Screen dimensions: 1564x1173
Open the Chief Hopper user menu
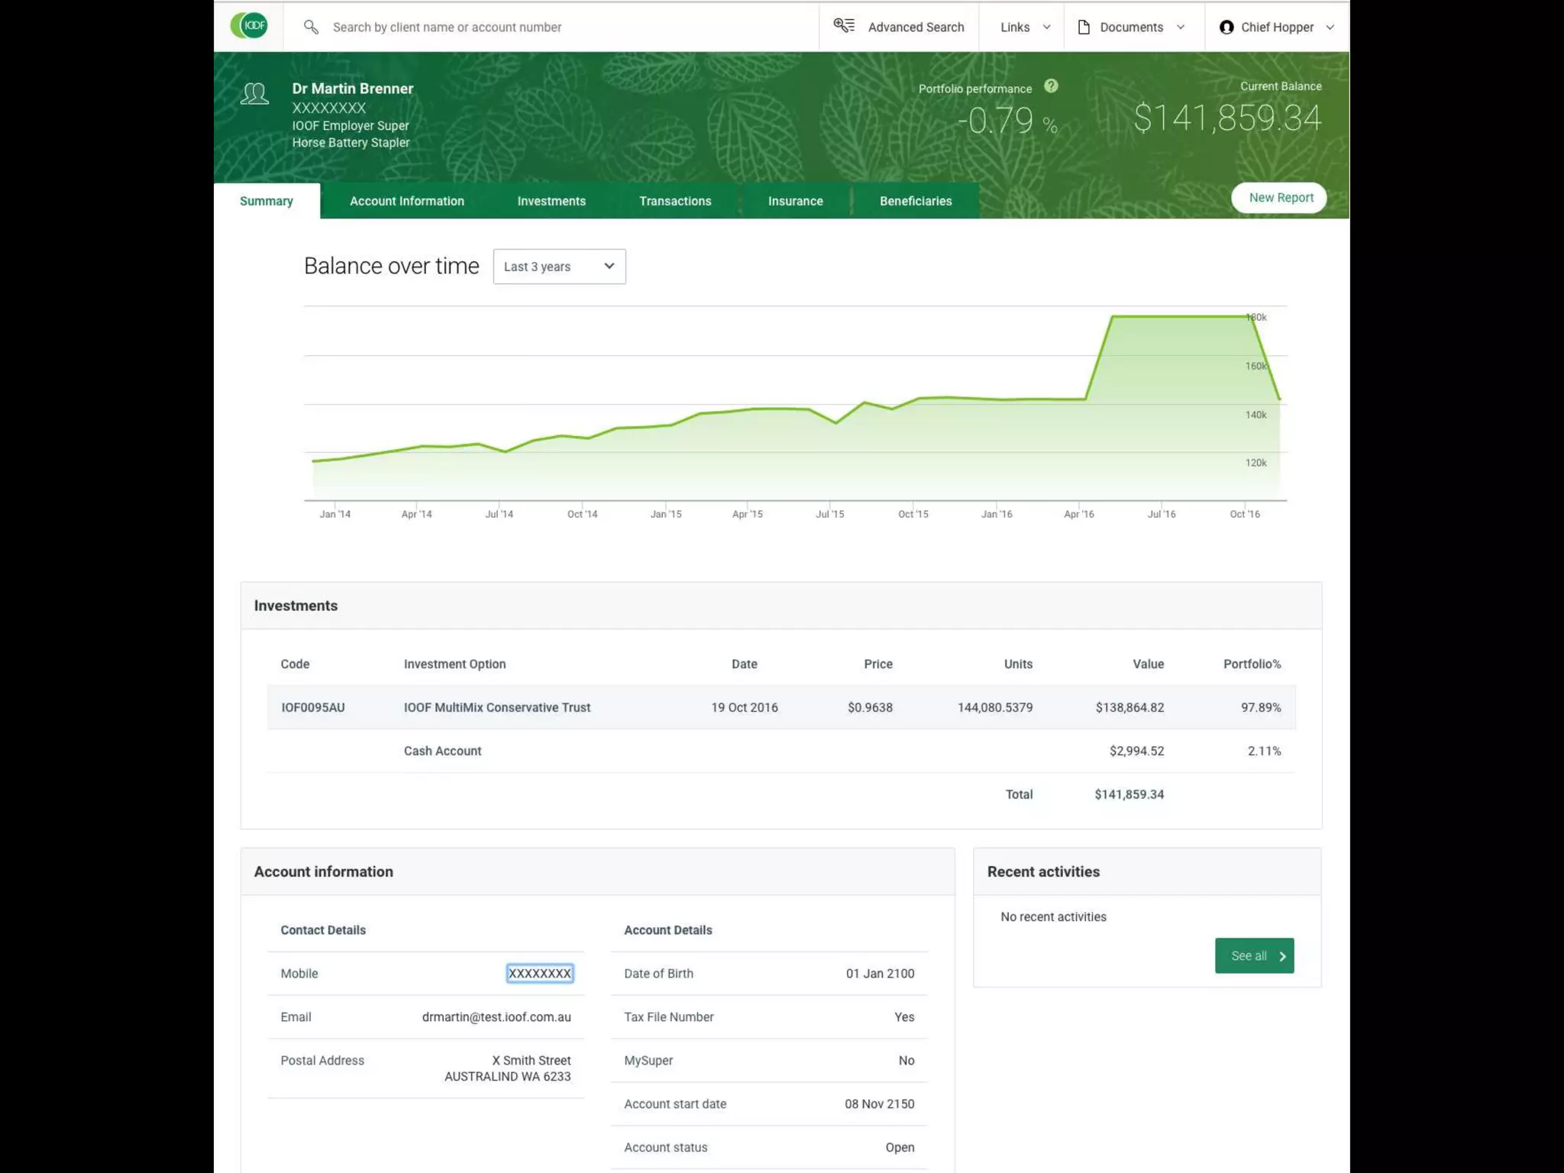1277,27
